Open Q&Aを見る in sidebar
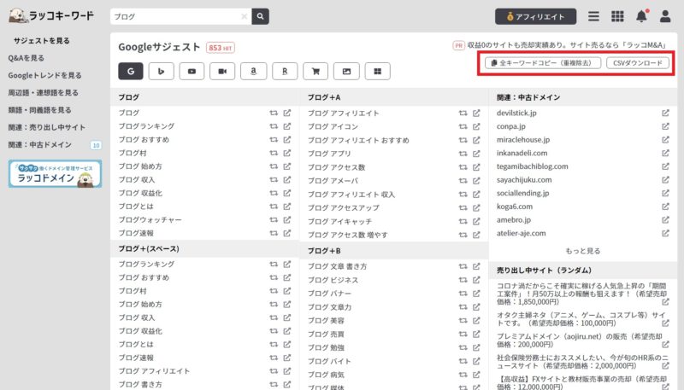 pos(27,58)
